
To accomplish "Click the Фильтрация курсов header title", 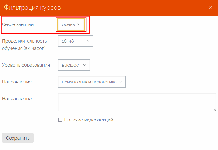I will (32, 8).
